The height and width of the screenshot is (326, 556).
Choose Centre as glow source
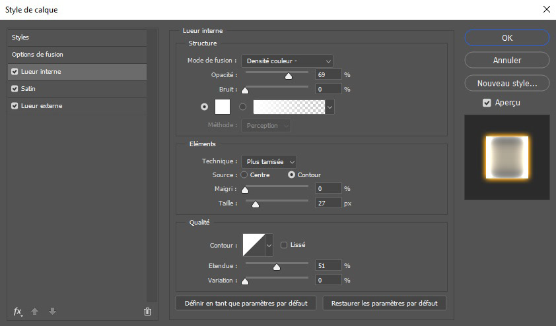point(244,175)
